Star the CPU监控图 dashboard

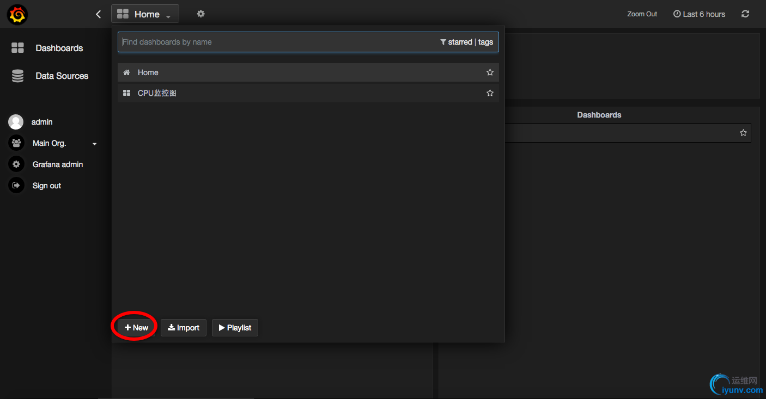coord(490,93)
